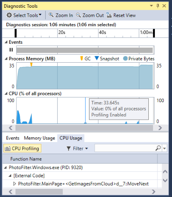
Task: Click the function search input field
Action: 125,148
